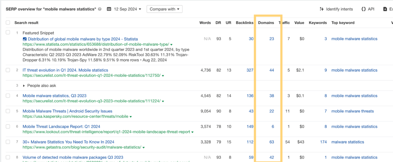Screen dimensions: 393x162
Task: Check the Mobile Threat Landscape Report row checkbox
Action: 8,126
